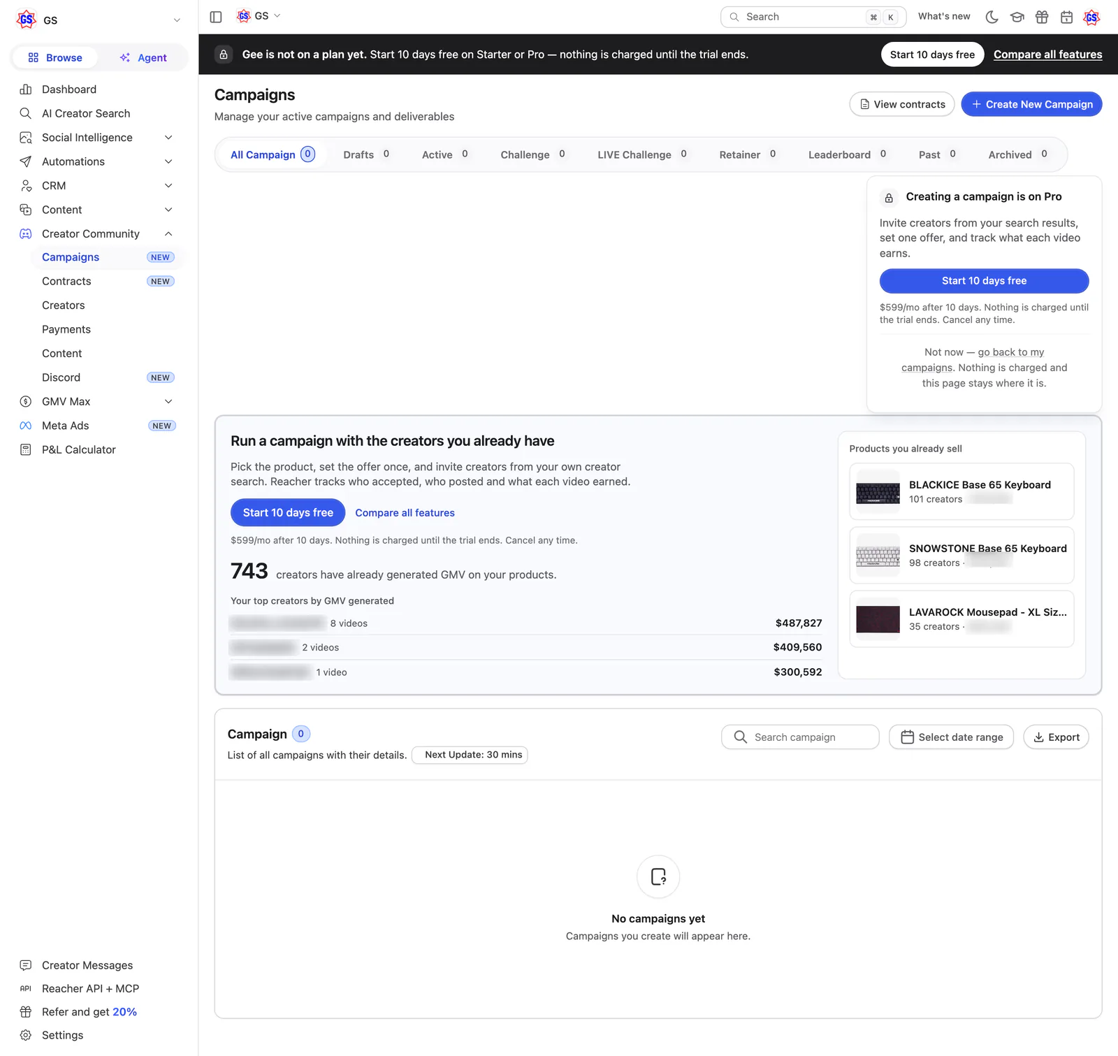Collapse sidebar with panel toggle icon
Viewport: 1118px width, 1056px height.
(216, 17)
